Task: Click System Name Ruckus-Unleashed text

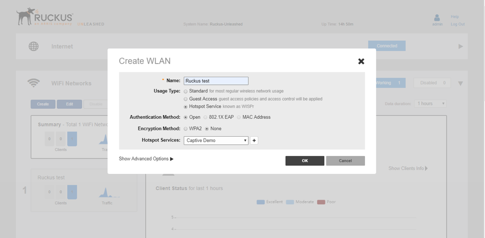Action: coord(213,24)
